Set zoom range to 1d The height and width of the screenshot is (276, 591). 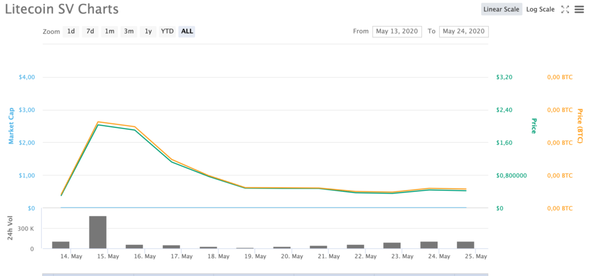click(x=71, y=31)
